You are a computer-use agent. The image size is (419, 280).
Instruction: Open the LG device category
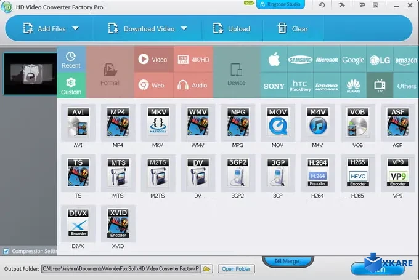point(380,59)
